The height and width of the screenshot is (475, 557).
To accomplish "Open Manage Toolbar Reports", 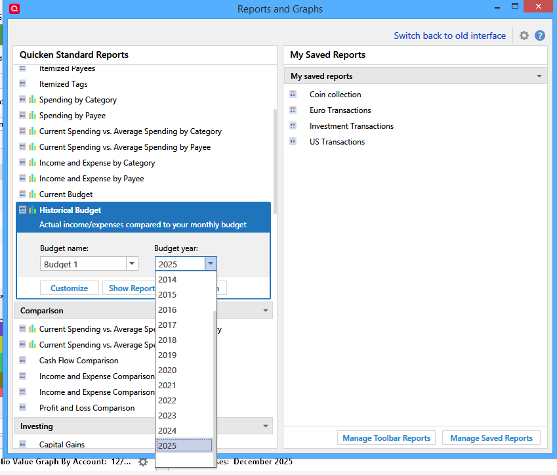I will click(386, 438).
